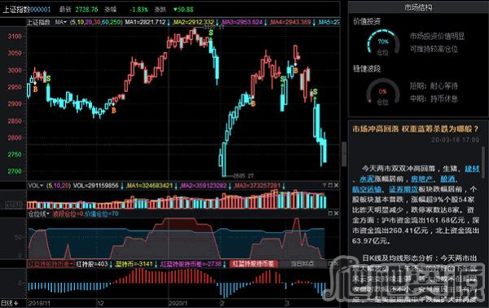The image size is (489, 308).
Task: Open the 水泥 sector link
Action: click(367, 179)
